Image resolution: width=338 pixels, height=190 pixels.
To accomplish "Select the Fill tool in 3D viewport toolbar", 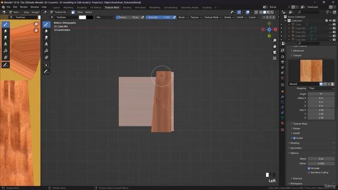I will [x=46, y=51].
